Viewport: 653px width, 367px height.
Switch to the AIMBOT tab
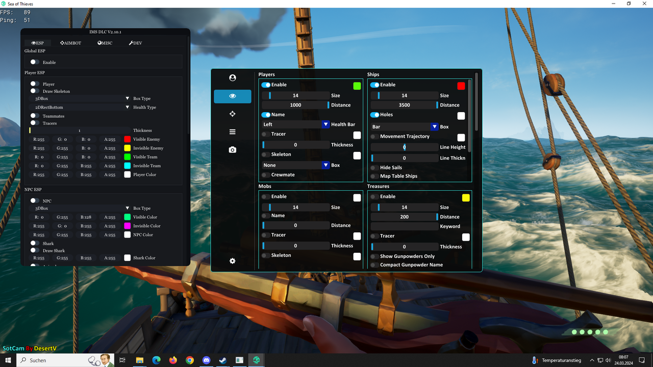[x=70, y=43]
